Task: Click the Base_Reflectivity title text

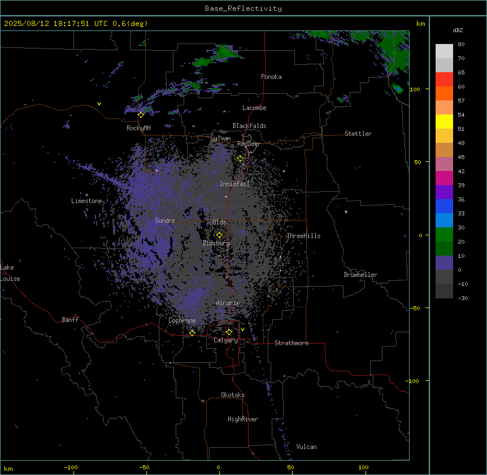Action: tap(244, 8)
